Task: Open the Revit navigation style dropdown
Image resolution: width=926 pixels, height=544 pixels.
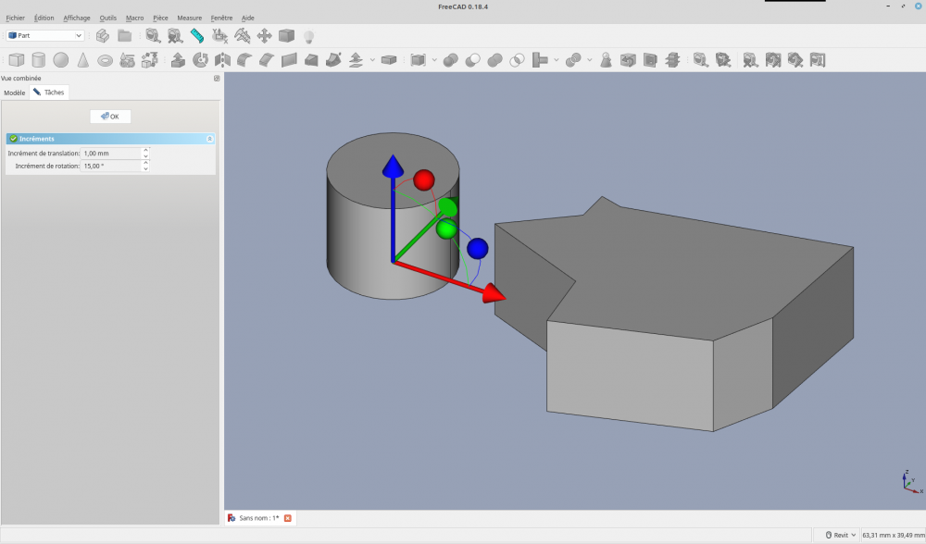Action: 841,535
